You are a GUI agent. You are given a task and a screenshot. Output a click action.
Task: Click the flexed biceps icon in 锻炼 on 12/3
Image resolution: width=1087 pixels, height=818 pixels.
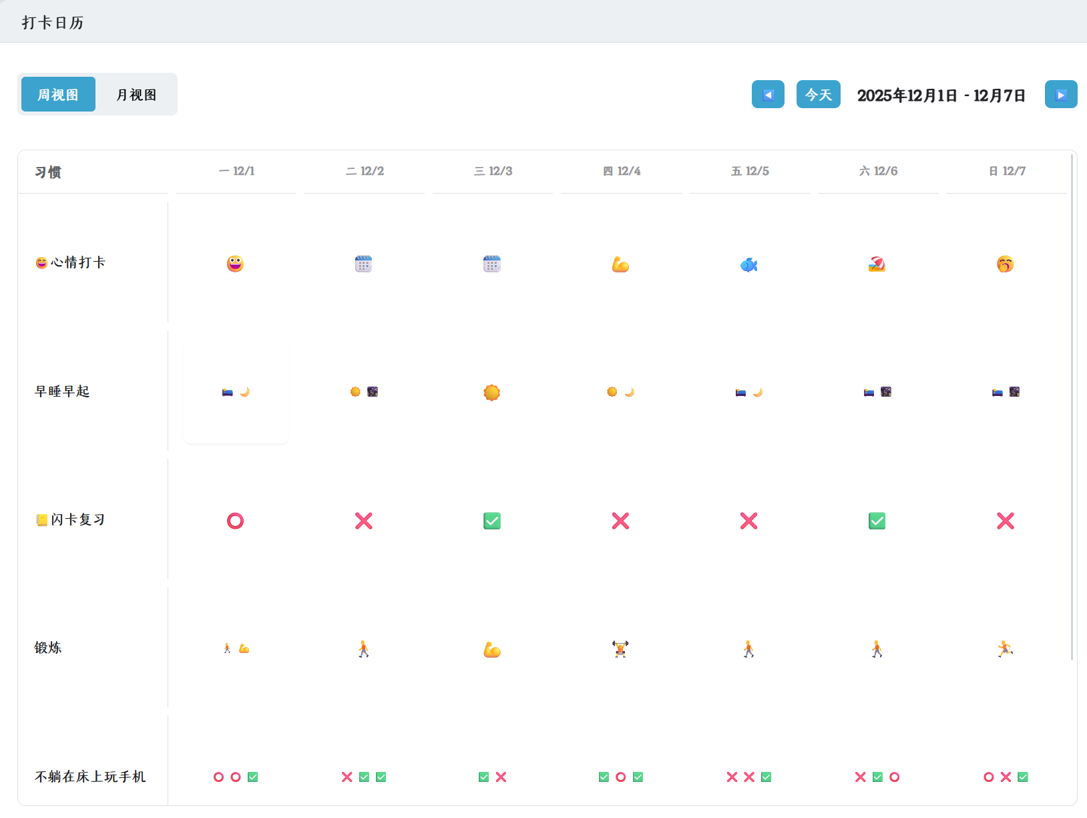[x=492, y=650]
